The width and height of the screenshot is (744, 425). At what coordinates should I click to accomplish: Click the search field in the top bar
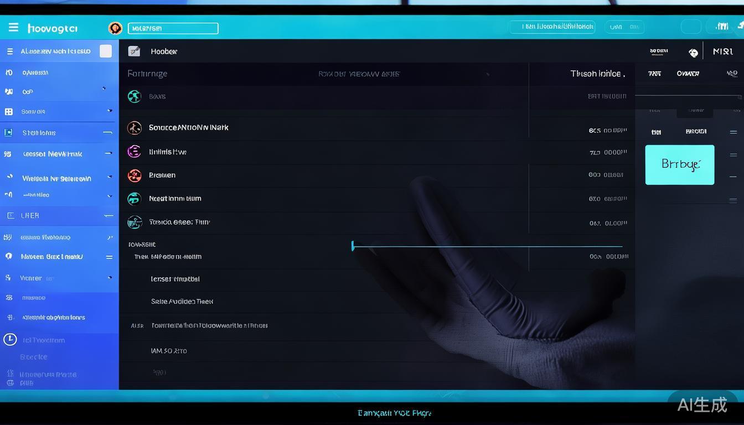click(173, 28)
